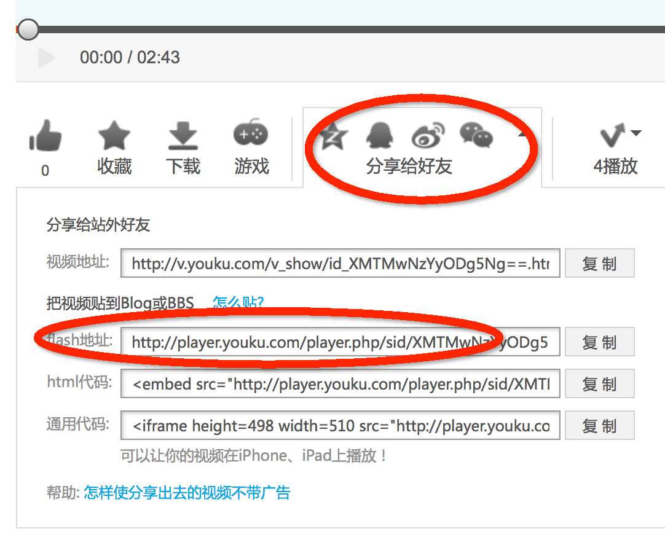Image resolution: width=665 pixels, height=553 pixels.
Task: Collapse the share panel arrow
Action: tap(522, 135)
